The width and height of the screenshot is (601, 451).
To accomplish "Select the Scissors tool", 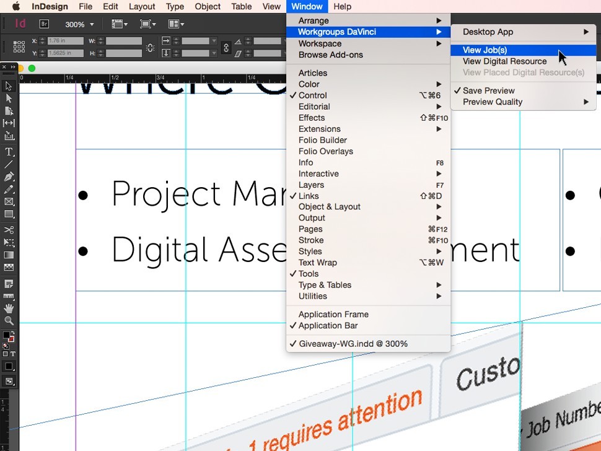I will click(x=9, y=230).
